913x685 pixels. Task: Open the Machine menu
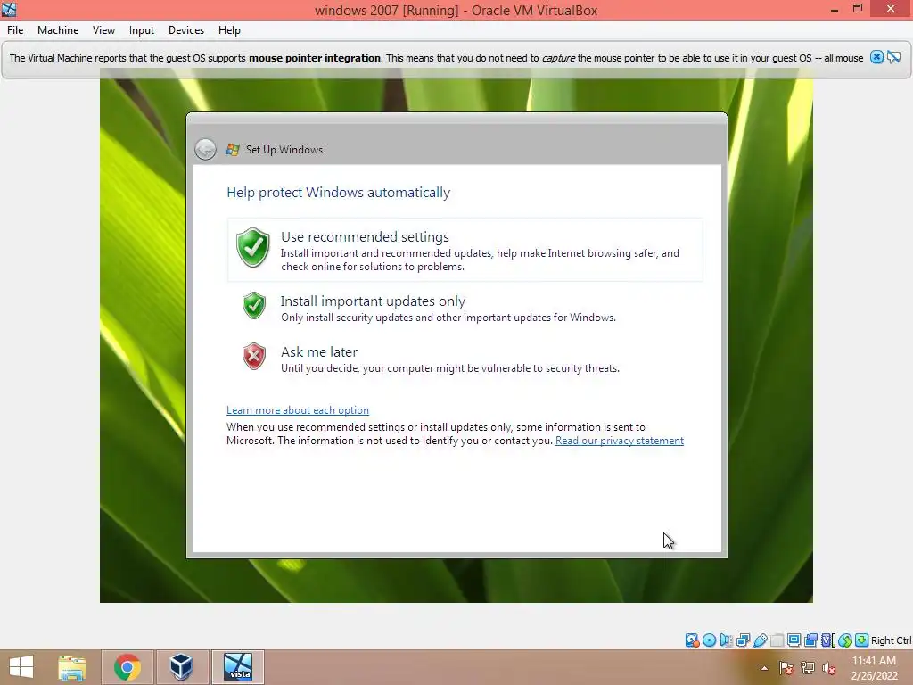58,30
